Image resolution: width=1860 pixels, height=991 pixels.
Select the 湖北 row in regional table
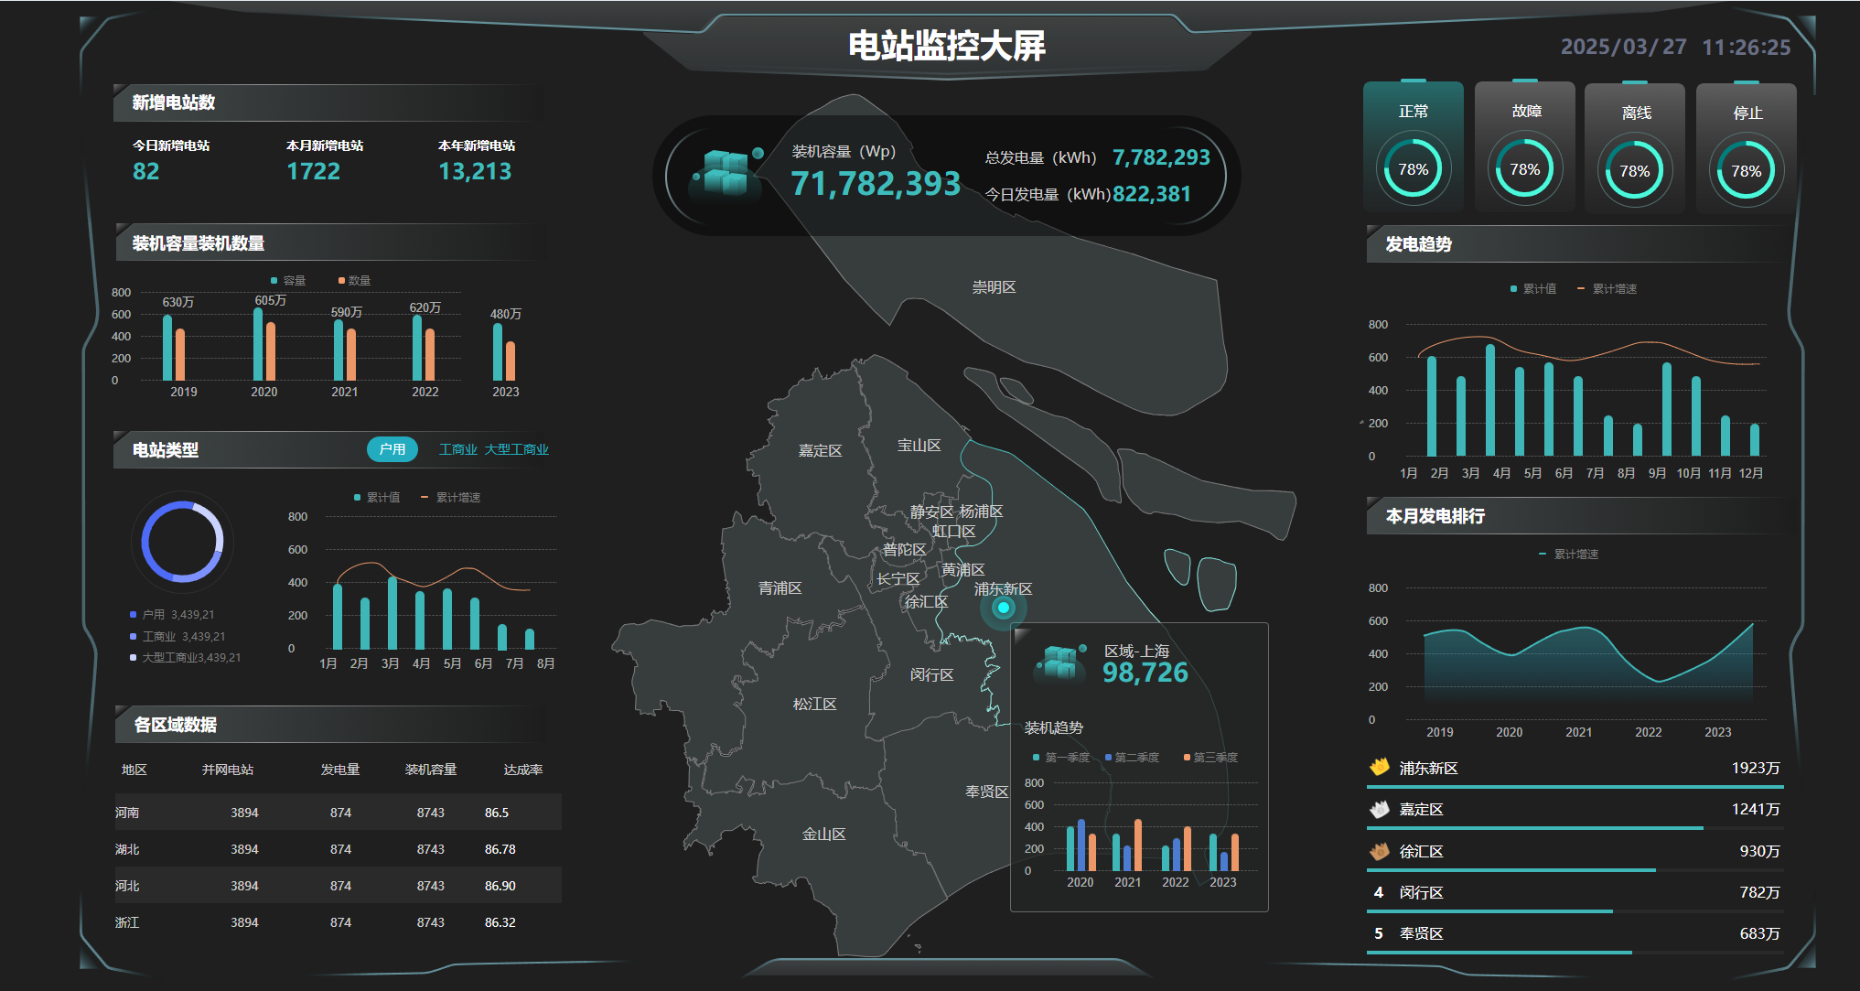coord(337,849)
